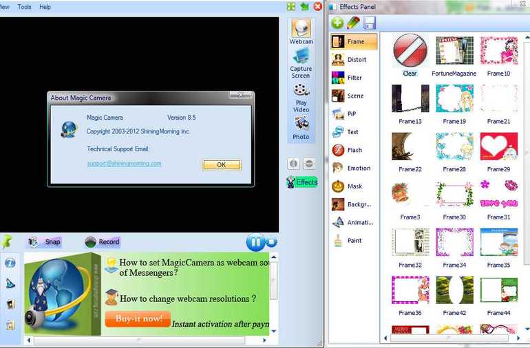
Task: Apply the Clear frame option
Action: (x=410, y=51)
